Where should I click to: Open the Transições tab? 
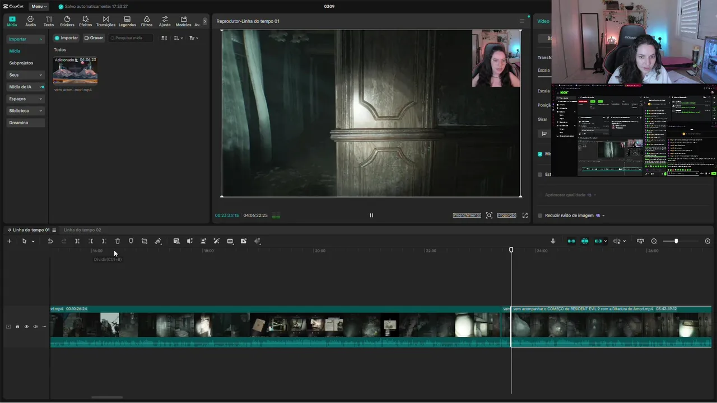point(106,21)
